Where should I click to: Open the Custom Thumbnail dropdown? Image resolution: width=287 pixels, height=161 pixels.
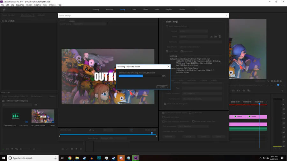click(x=202, y=94)
